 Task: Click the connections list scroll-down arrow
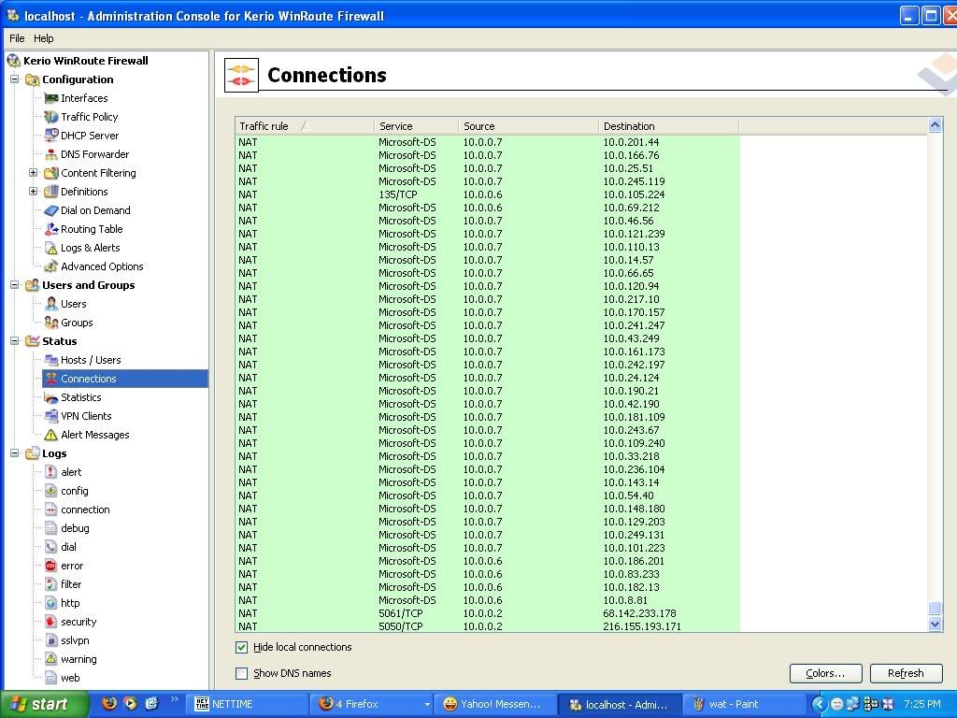[x=935, y=624]
